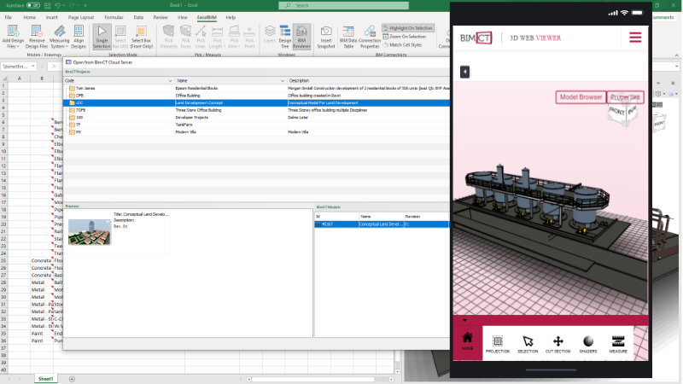This screenshot has height=384, width=683.
Task: Collapse the Excel ribbon
Action: (x=676, y=55)
